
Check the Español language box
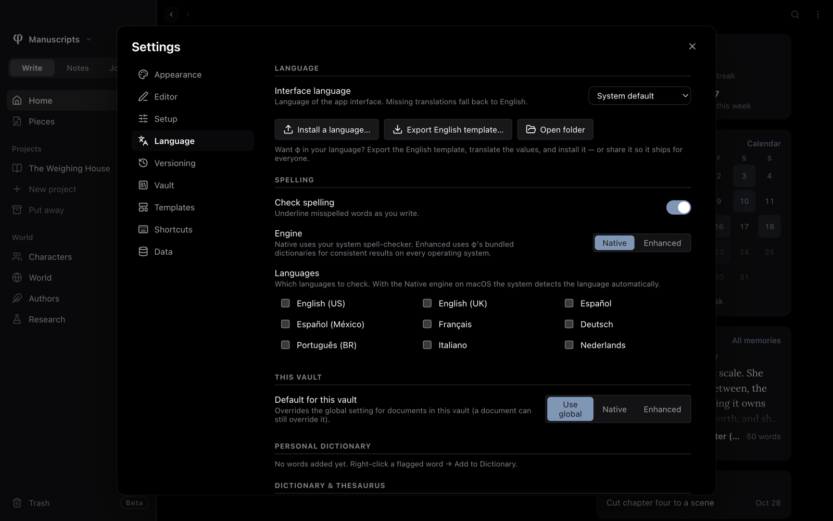569,303
